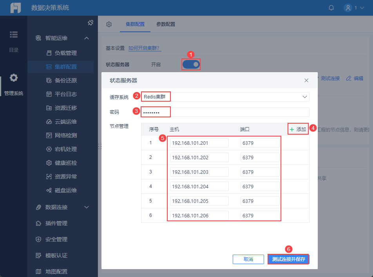Edit port 6379 field in row 1
373x277 pixels.
(x=260, y=143)
